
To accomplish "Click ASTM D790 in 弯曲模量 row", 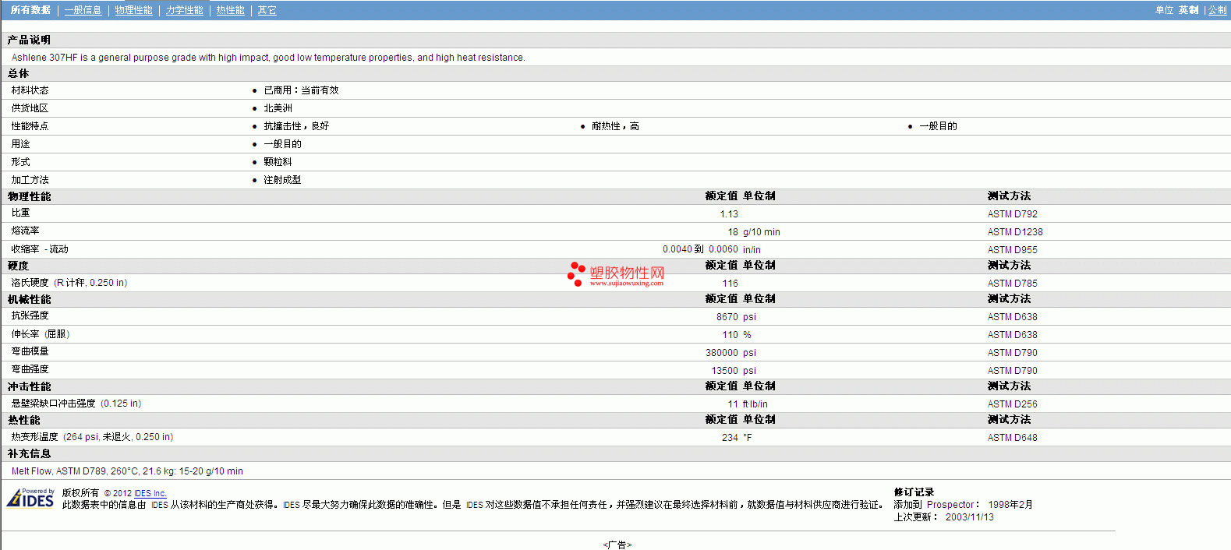I will point(1013,353).
